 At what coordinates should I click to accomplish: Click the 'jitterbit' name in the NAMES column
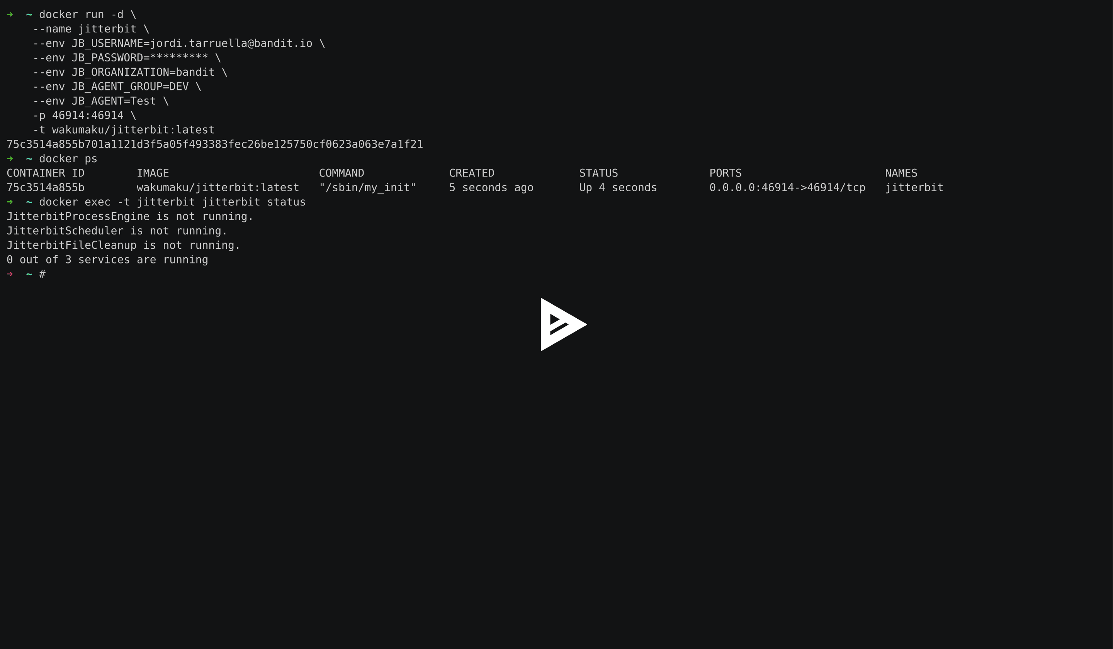tap(914, 188)
